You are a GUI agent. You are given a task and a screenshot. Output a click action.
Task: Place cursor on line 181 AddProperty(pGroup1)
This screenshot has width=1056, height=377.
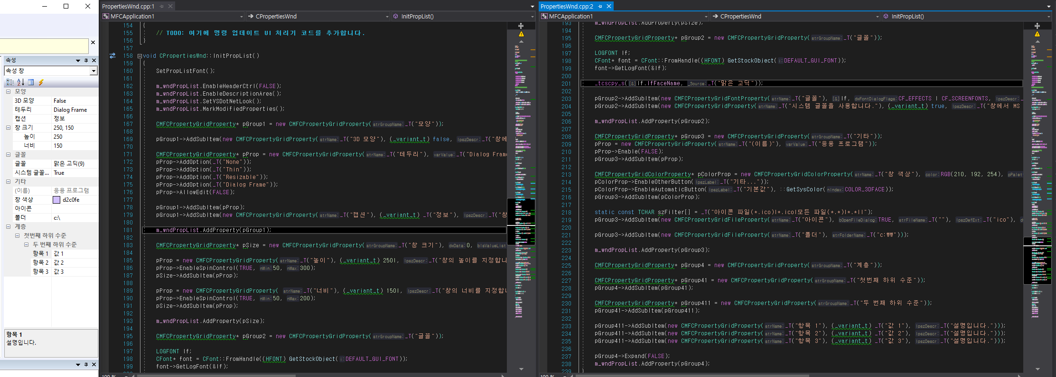[214, 230]
